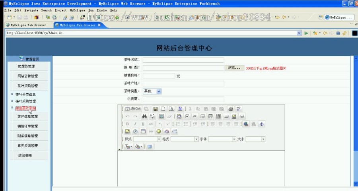
Task: Insert a Hidden Field icon
Action: point(242,116)
